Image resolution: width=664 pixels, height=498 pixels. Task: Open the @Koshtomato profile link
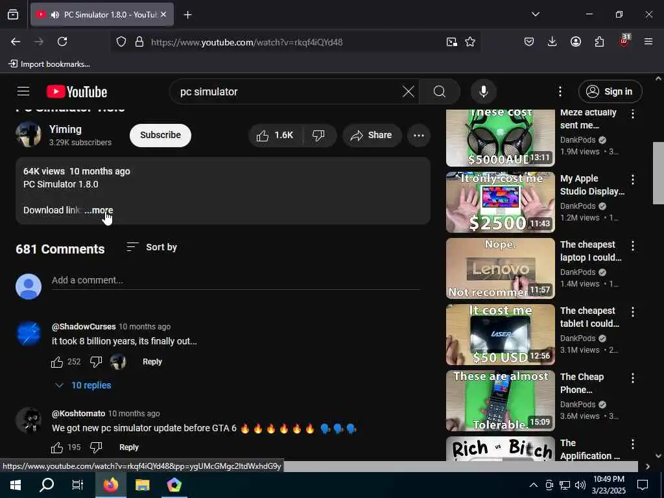point(78,413)
